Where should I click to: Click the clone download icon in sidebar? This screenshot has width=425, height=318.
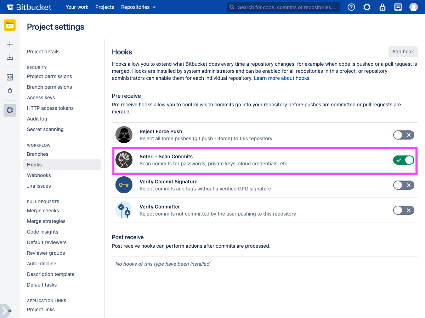[10, 57]
